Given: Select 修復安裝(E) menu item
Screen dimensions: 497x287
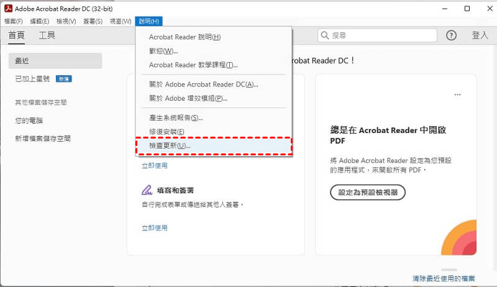Looking at the screenshot, I should (214, 132).
